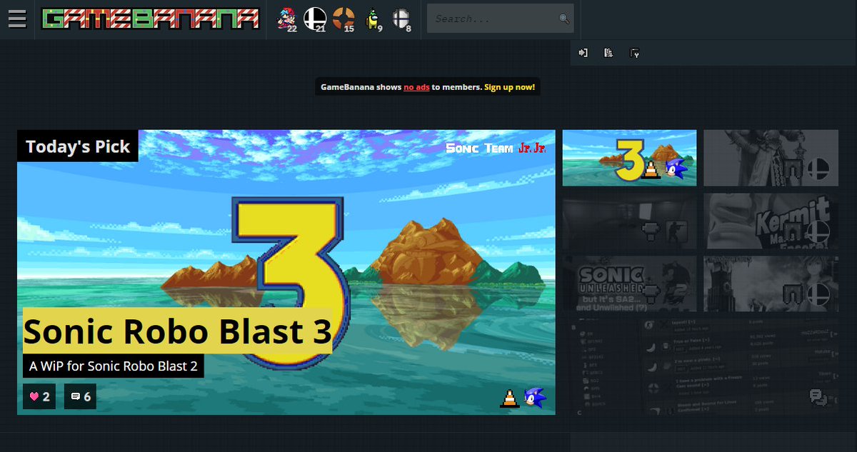
Task: Click the "Today's Pick" label
Action: [x=78, y=146]
